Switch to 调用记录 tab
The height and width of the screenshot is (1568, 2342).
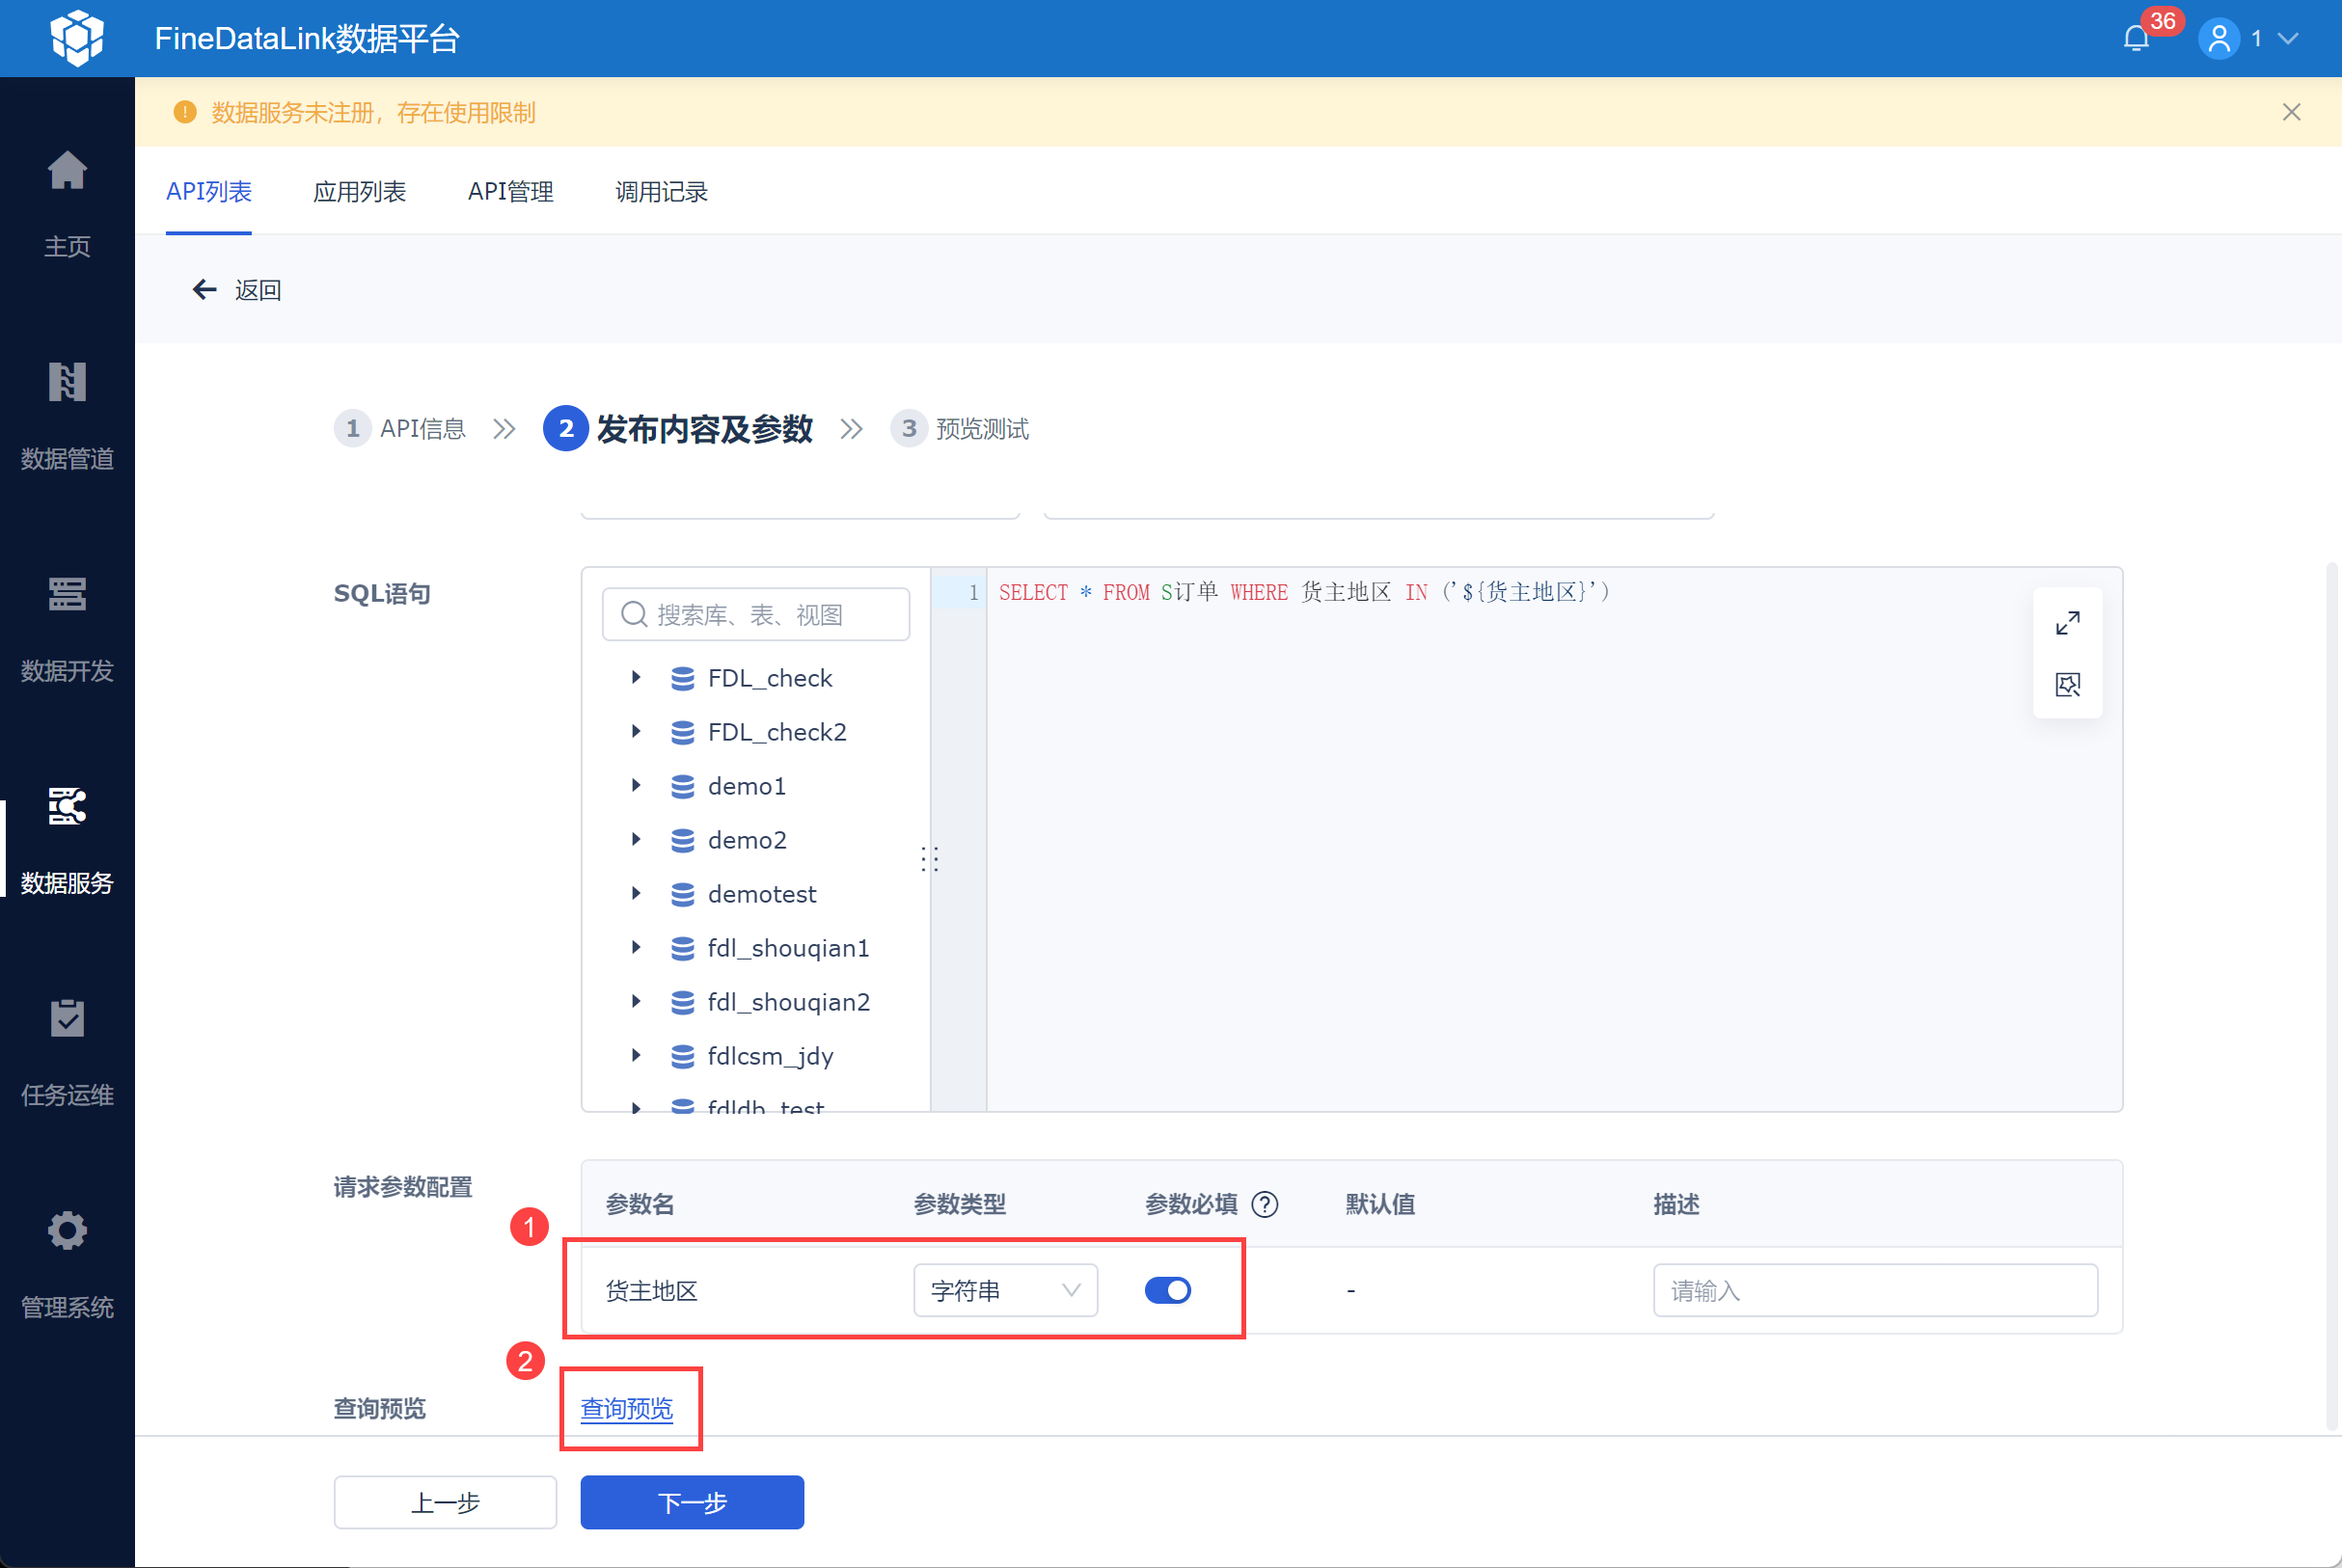(x=661, y=192)
